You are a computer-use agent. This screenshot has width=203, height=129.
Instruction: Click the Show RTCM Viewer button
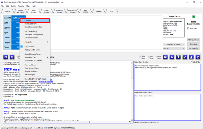[173, 44]
